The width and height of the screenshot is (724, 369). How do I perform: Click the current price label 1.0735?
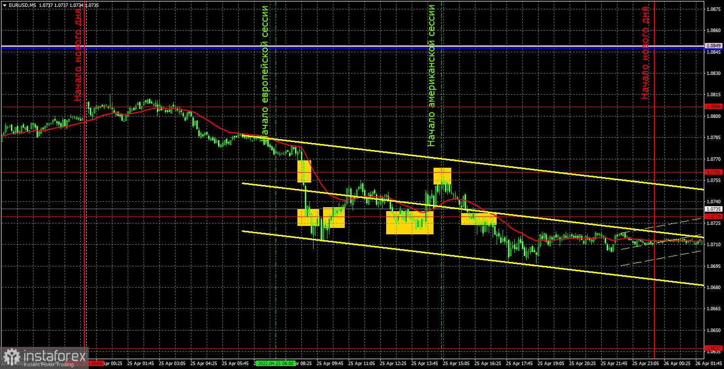pyautogui.click(x=714, y=209)
